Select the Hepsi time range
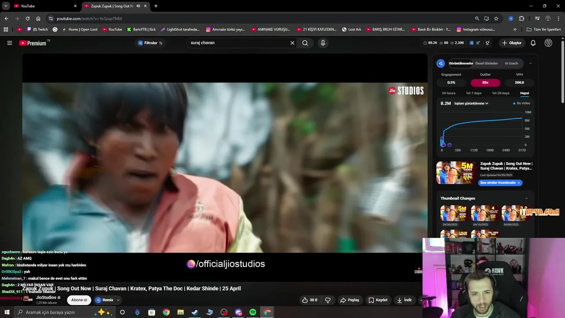Viewport: 565px width, 318px height. 524,93
